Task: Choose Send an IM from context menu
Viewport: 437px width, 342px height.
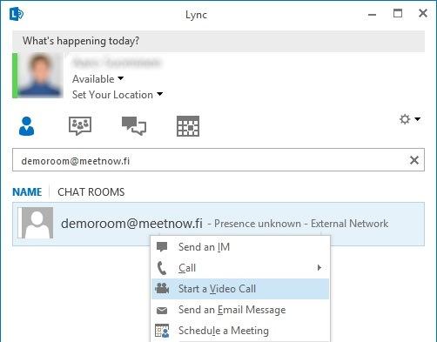Action: 240,247
